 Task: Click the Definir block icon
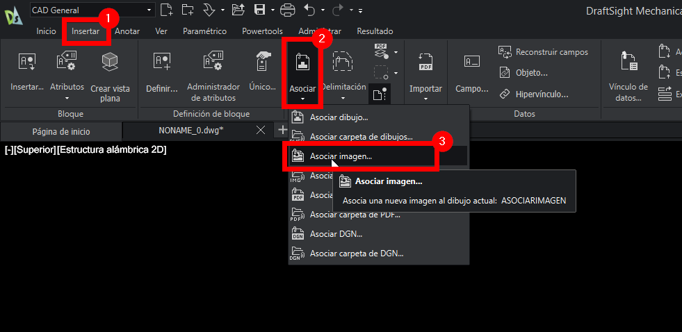tap(162, 63)
